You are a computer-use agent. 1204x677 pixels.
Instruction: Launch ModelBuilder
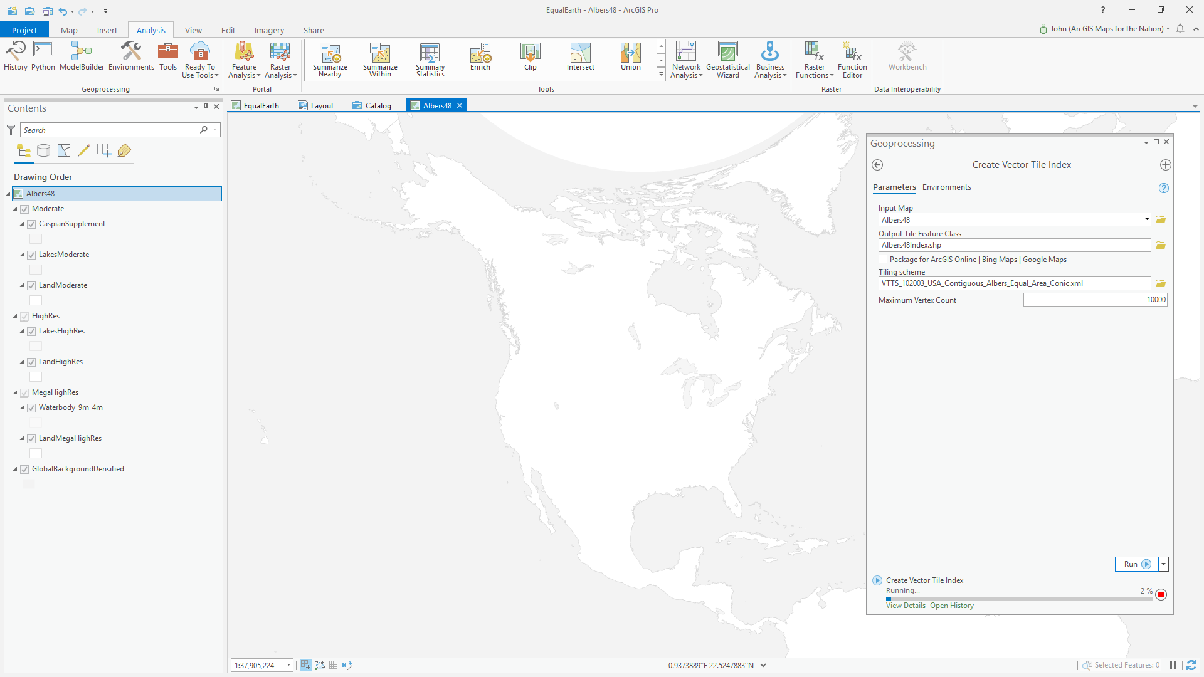click(x=82, y=56)
